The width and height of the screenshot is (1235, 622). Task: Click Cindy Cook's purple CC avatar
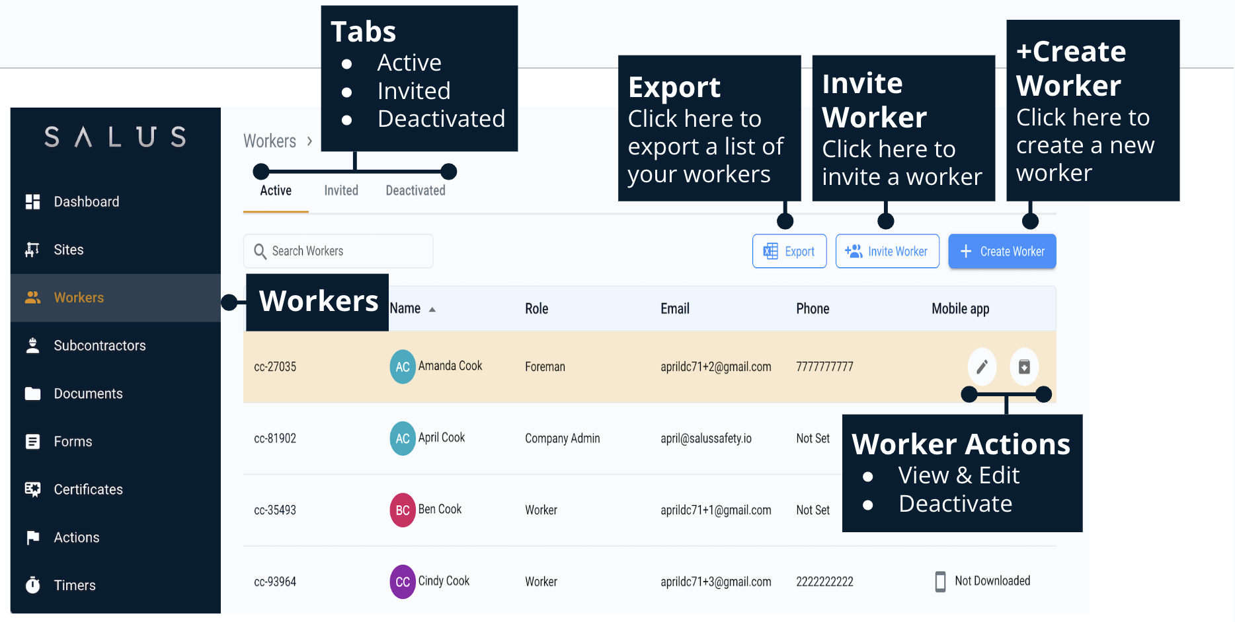403,582
